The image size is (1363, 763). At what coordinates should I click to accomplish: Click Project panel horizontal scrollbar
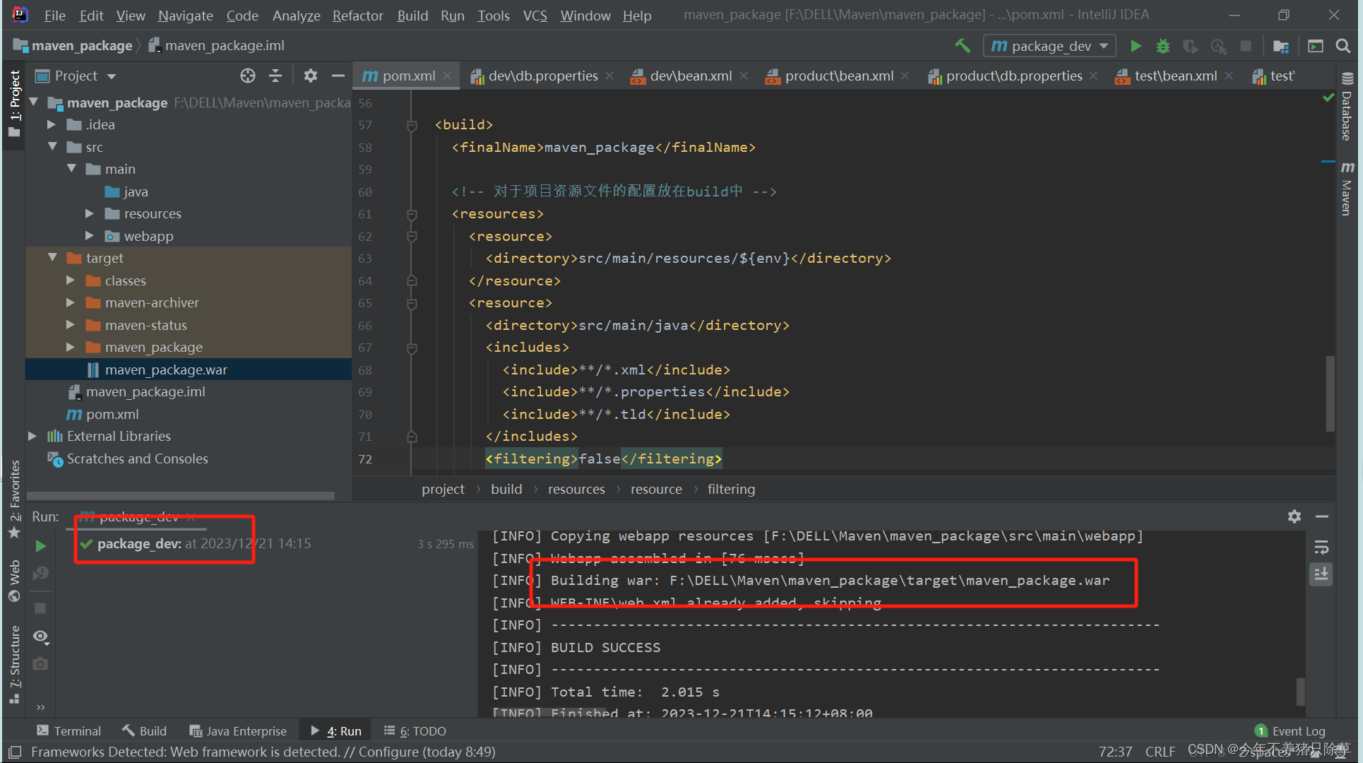click(180, 495)
